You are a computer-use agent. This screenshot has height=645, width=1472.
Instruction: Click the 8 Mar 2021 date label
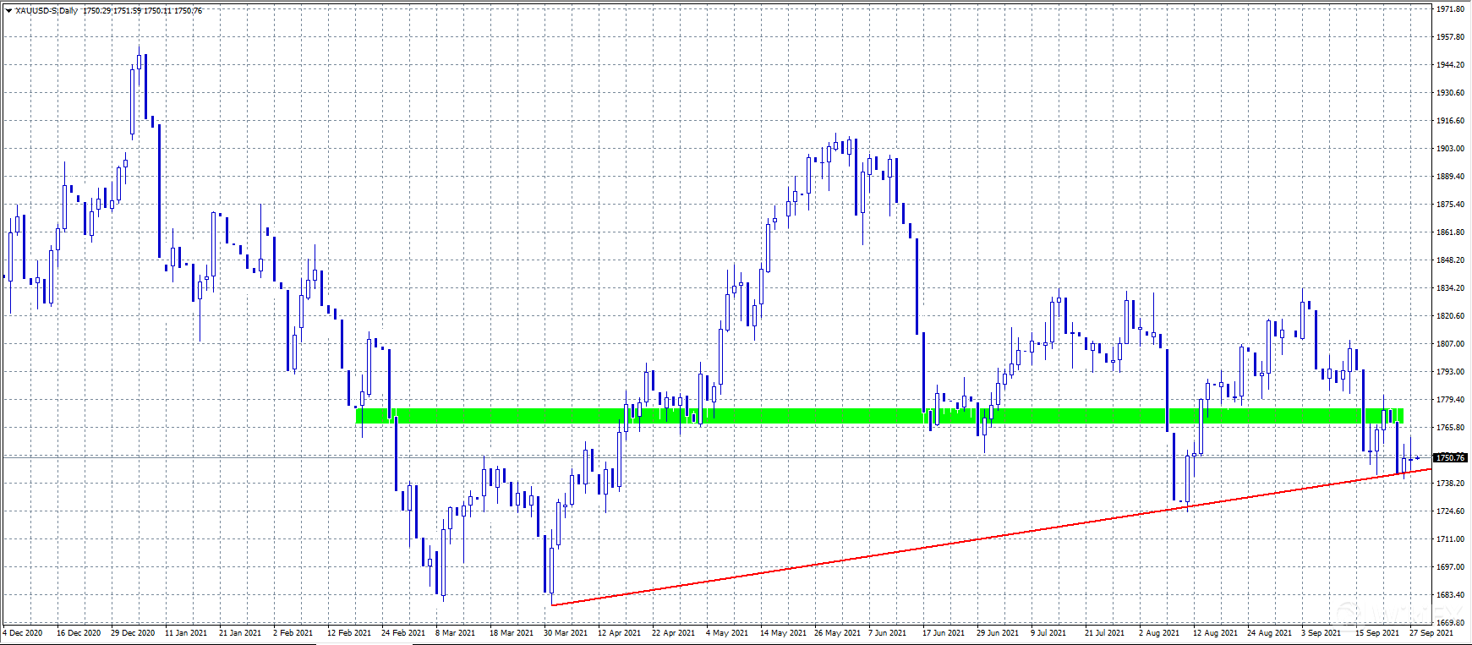click(x=456, y=633)
